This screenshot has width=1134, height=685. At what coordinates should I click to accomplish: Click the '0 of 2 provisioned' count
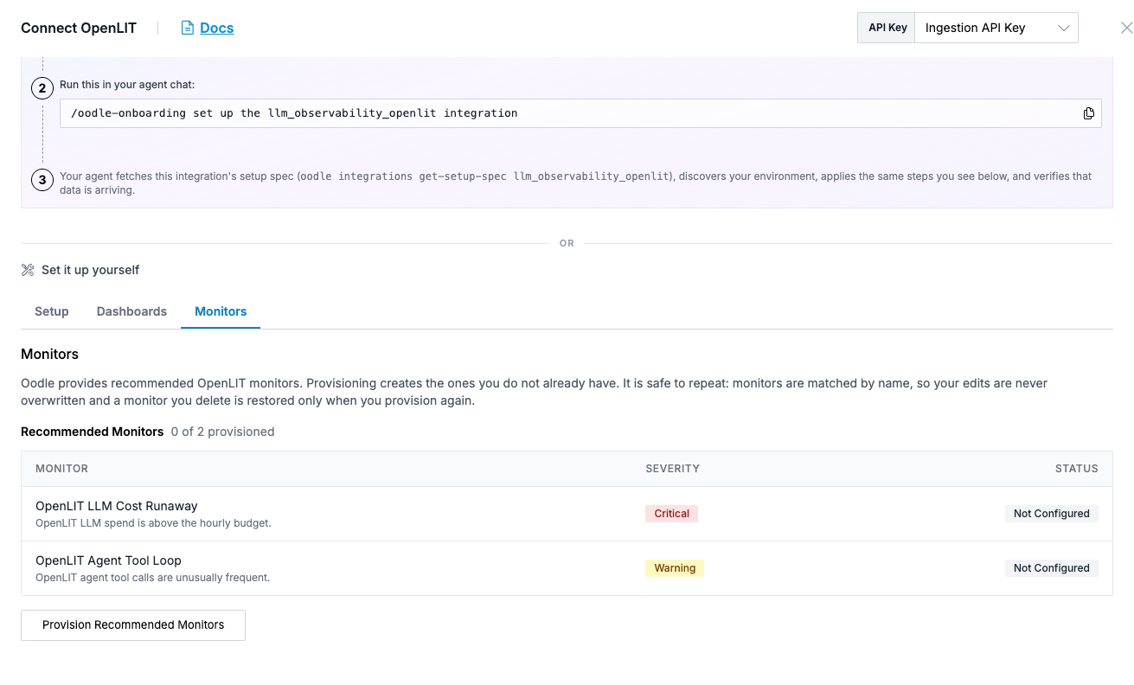(x=222, y=432)
